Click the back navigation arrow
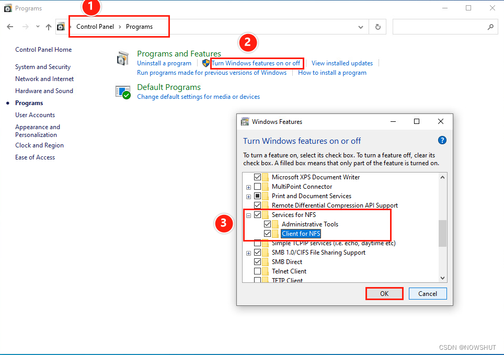 tap(10, 26)
